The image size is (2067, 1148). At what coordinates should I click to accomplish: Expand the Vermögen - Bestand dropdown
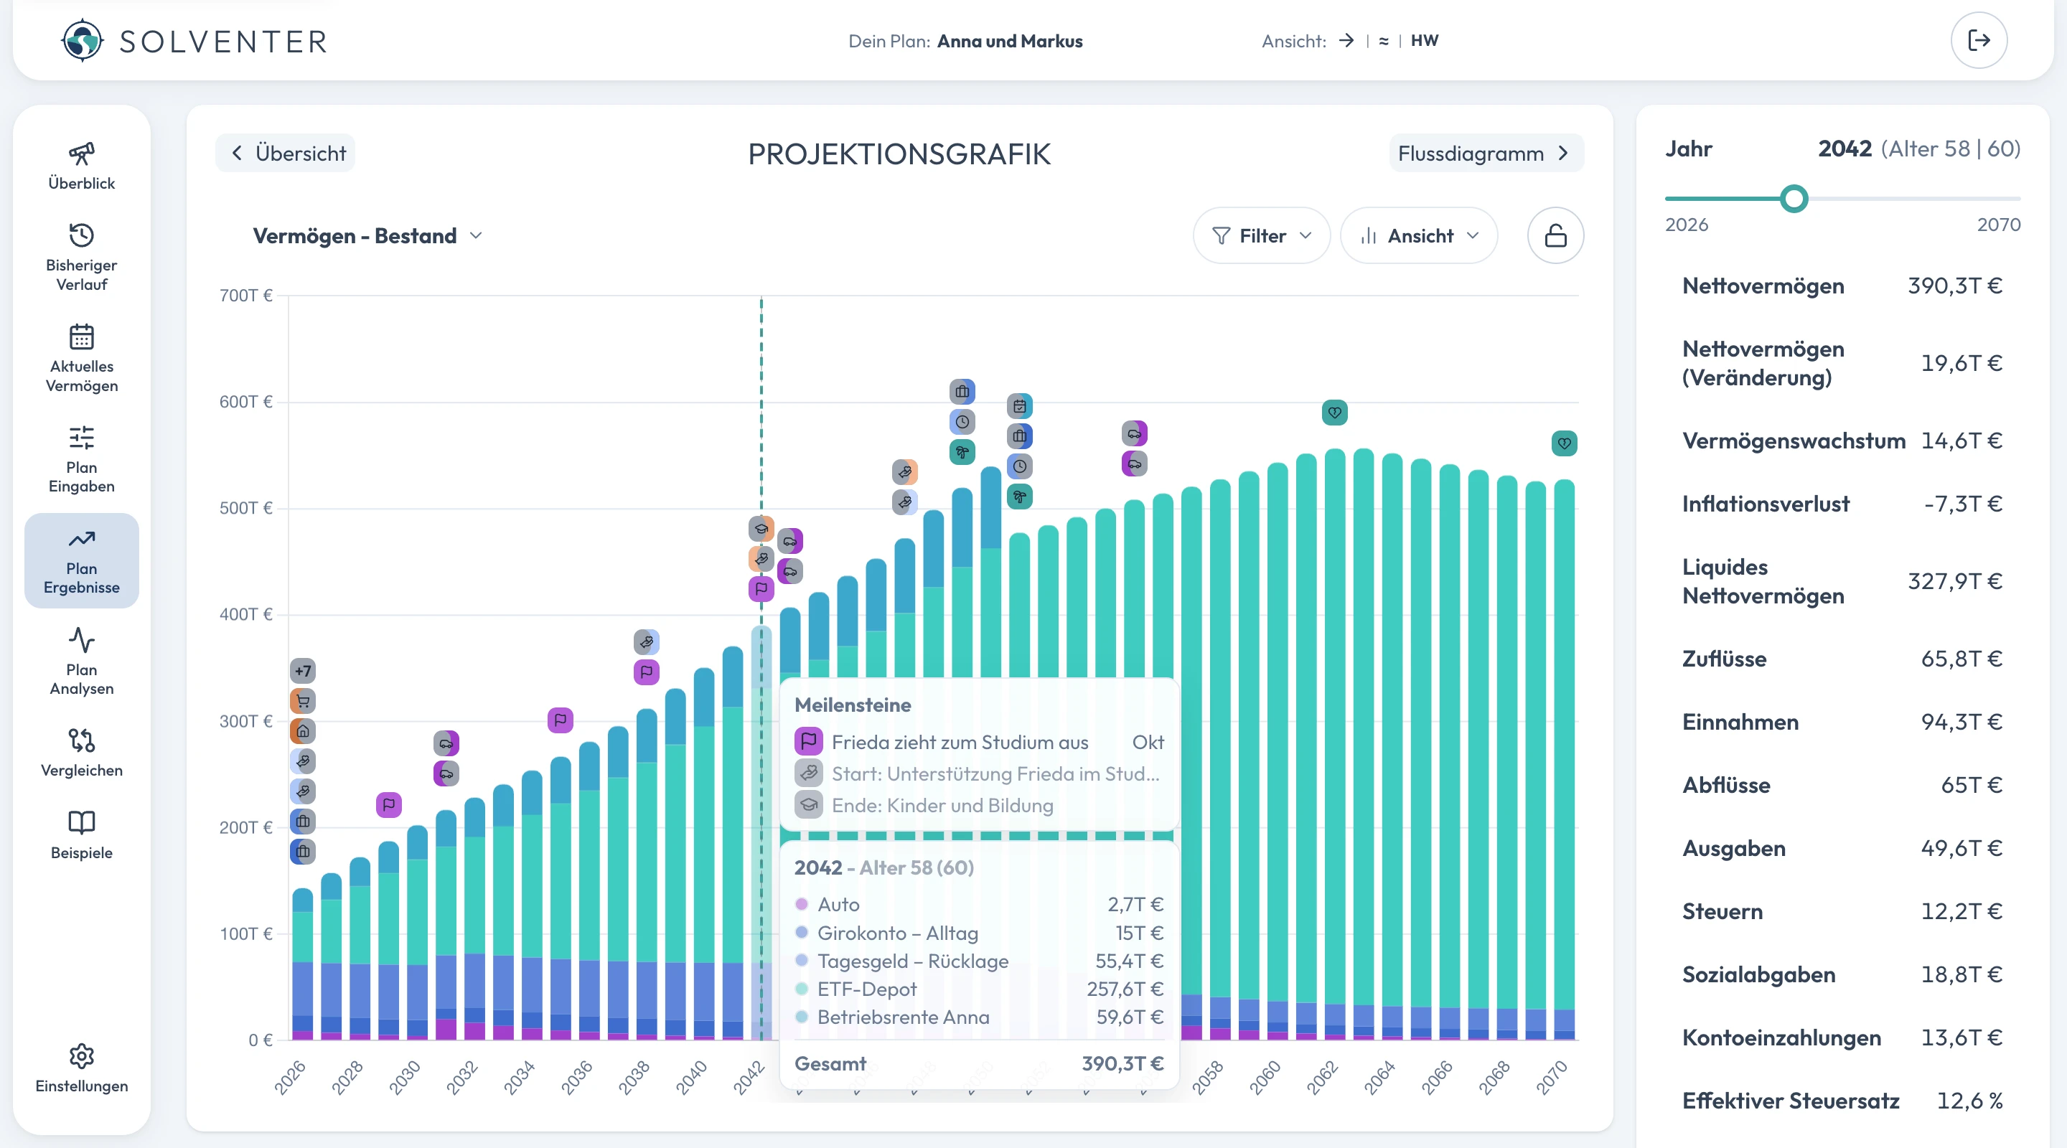(367, 235)
